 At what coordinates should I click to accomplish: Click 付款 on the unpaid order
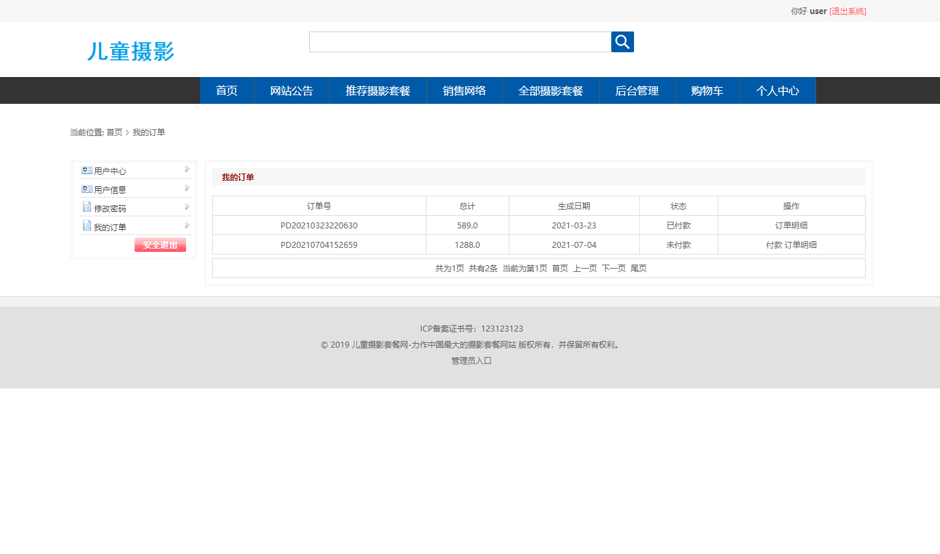coord(775,245)
